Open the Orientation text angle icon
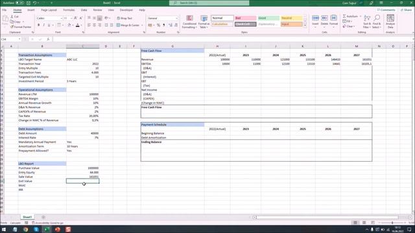The image size is (415, 233). (x=106, y=18)
